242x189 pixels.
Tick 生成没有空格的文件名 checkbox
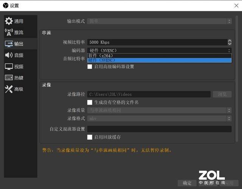click(x=90, y=102)
